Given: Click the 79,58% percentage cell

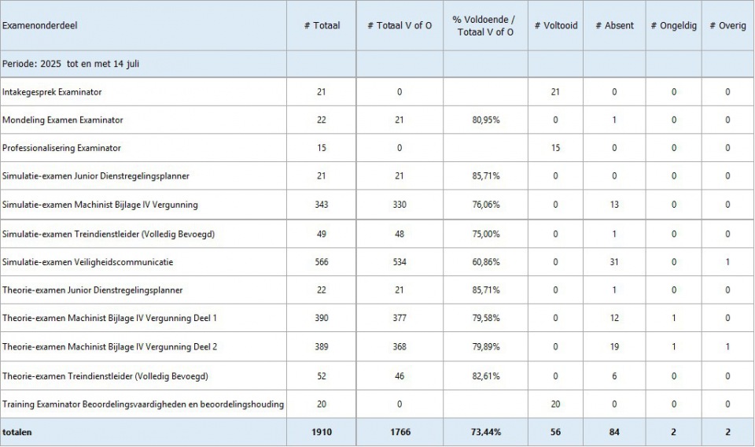Looking at the screenshot, I should point(486,318).
